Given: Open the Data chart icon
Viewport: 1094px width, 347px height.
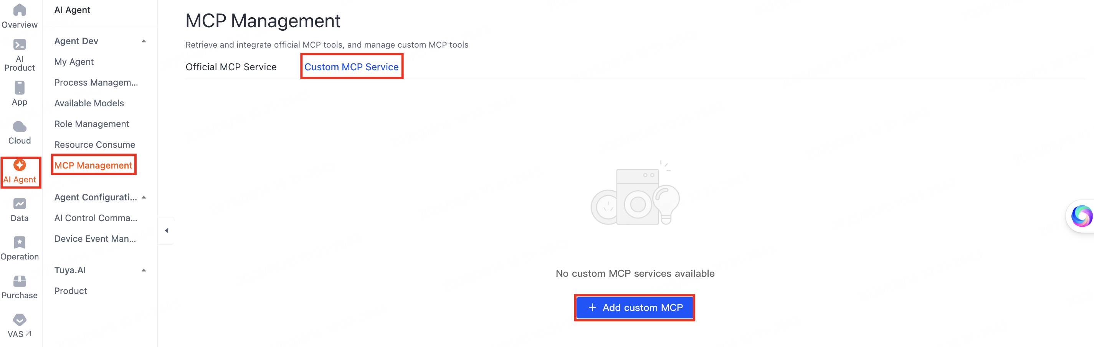Looking at the screenshot, I should point(20,204).
